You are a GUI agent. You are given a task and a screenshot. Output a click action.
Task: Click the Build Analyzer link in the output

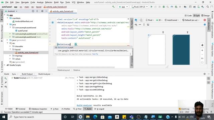click(84, 105)
